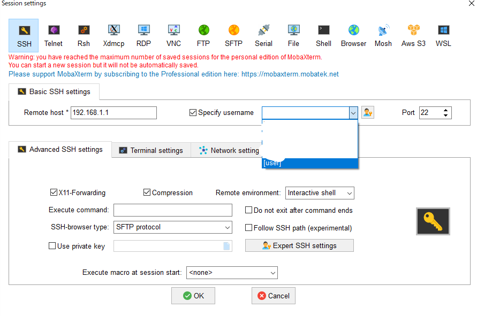The height and width of the screenshot is (316, 477).
Task: Focus the Remote host field
Action: tap(114, 113)
